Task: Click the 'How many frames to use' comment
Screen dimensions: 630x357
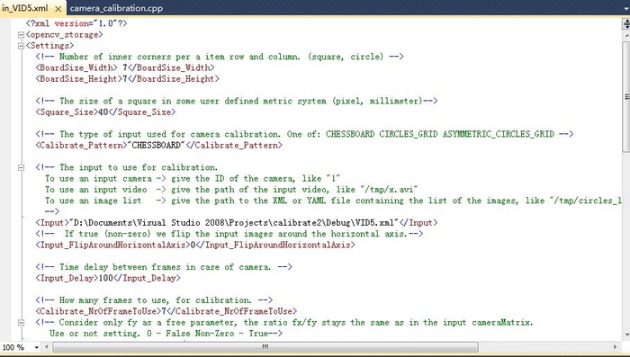Action: [154, 300]
